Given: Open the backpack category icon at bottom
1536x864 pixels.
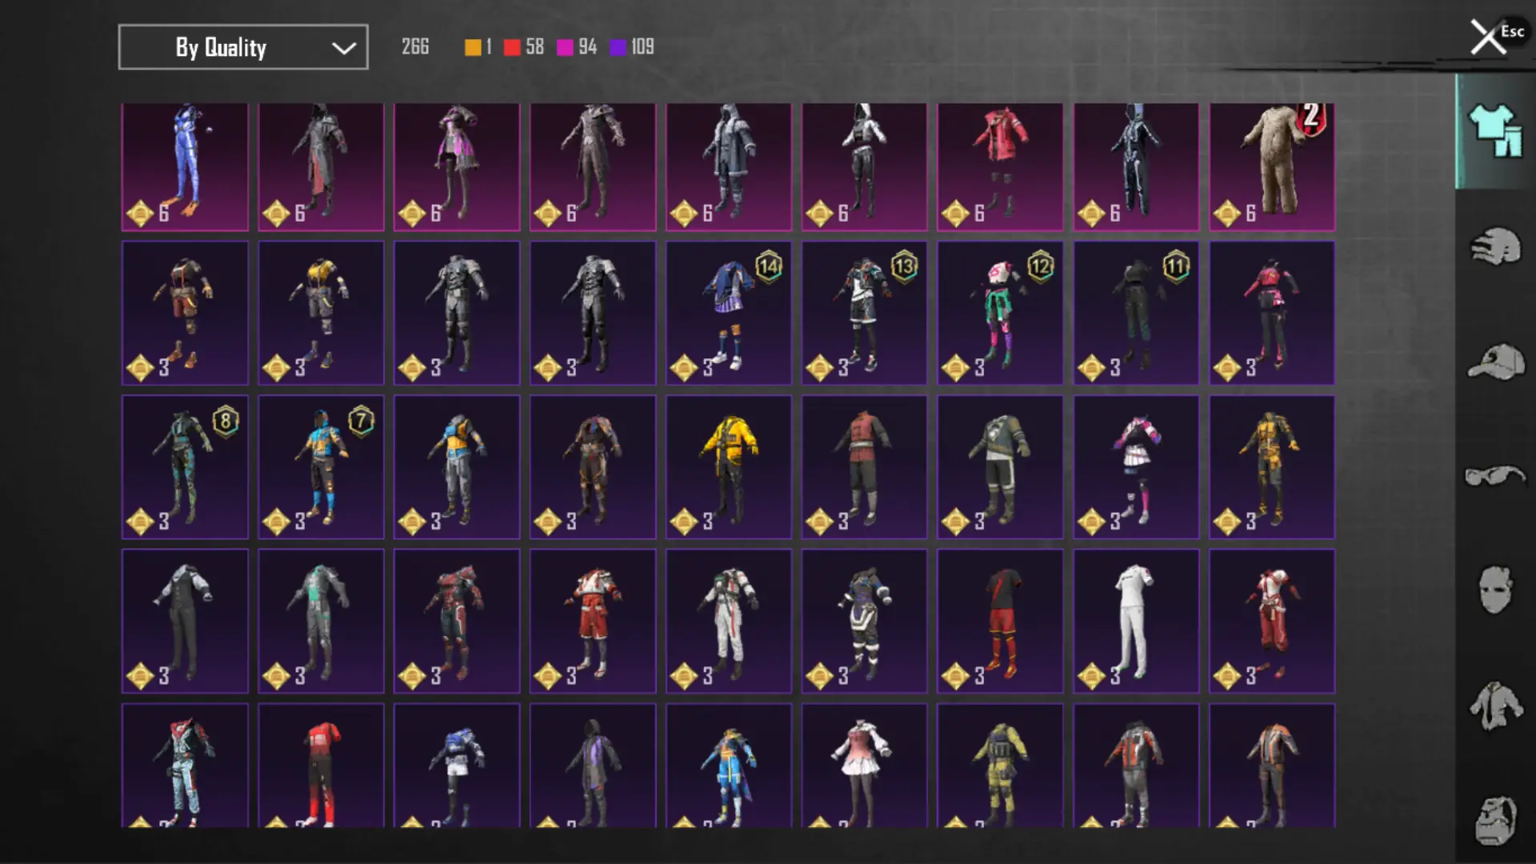Looking at the screenshot, I should (1494, 820).
